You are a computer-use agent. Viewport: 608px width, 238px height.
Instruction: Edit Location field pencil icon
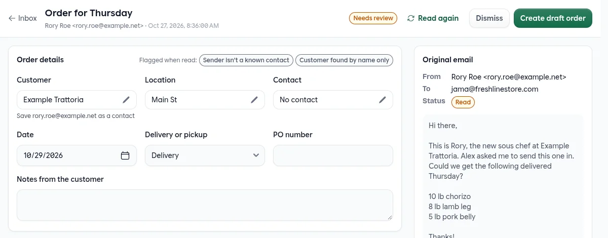click(x=254, y=100)
